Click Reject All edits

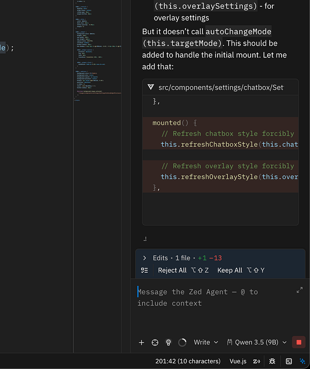[183, 270]
